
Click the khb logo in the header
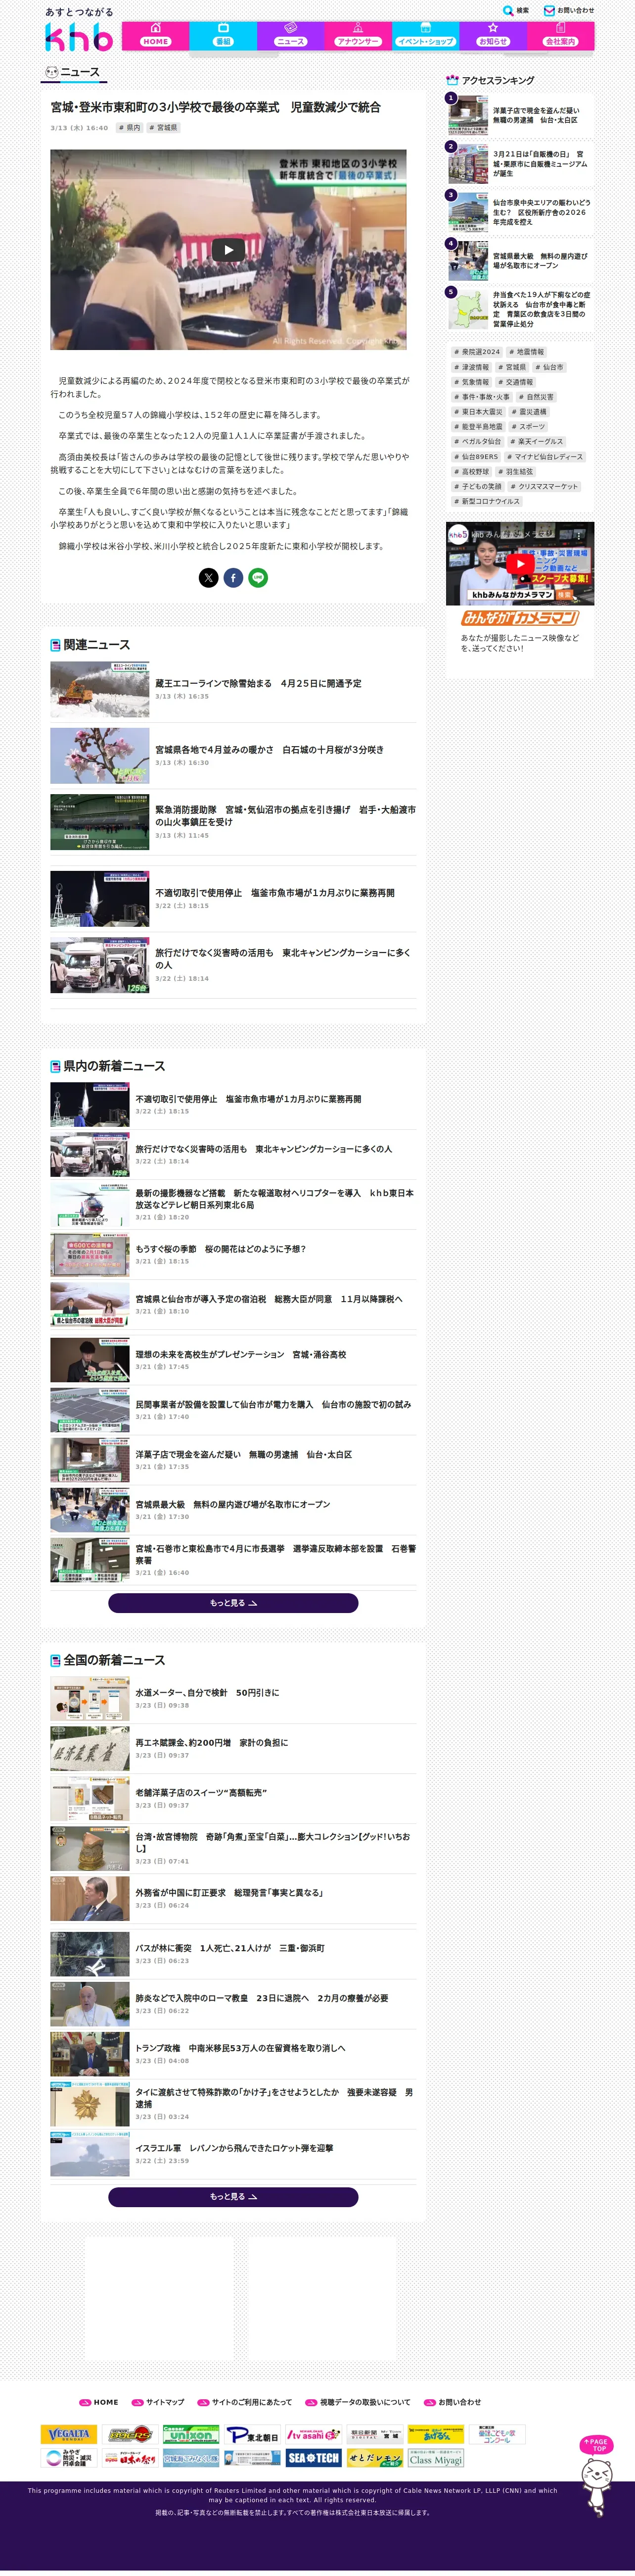coord(79,37)
